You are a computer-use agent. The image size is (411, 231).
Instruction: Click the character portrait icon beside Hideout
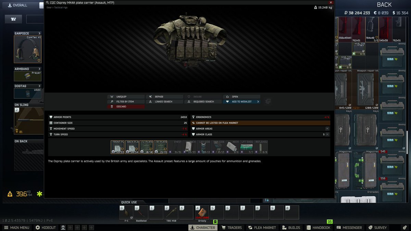pyautogui.click(x=63, y=228)
